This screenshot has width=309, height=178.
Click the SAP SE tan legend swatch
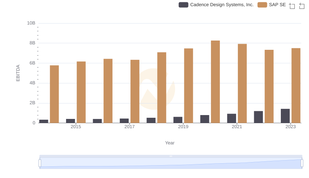click(x=262, y=5)
